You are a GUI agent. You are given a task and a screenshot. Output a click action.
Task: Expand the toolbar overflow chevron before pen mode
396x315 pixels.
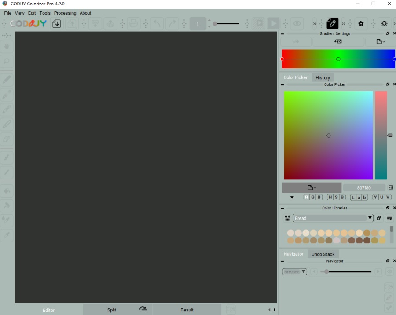click(x=315, y=24)
